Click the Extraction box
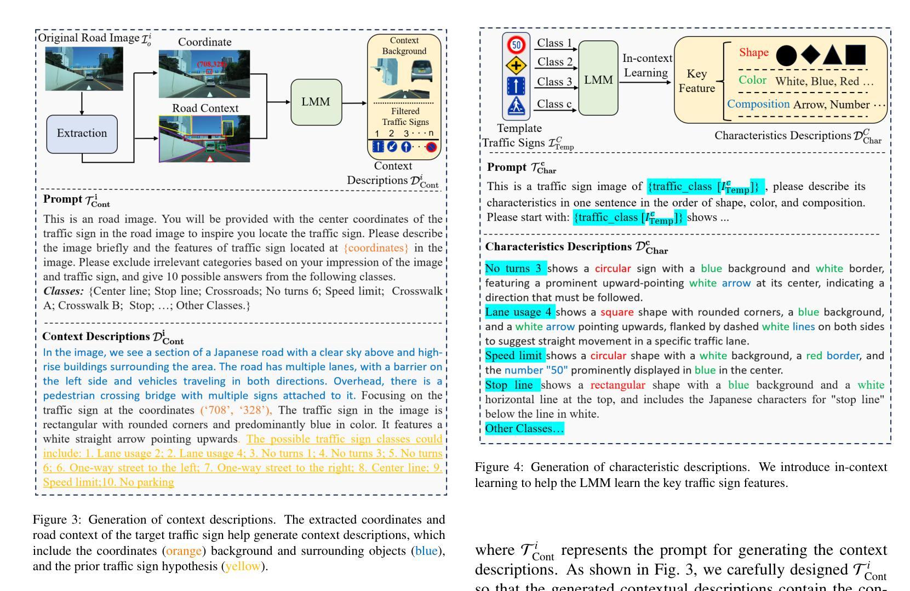Viewport: 910px width, 591px height. tap(82, 134)
